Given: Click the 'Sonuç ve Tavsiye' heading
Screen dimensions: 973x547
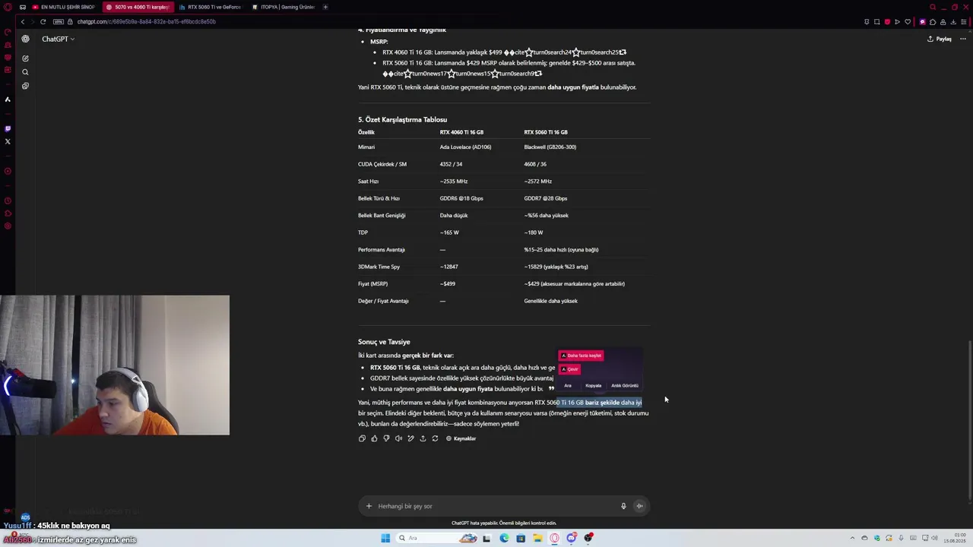Looking at the screenshot, I should click(x=384, y=342).
